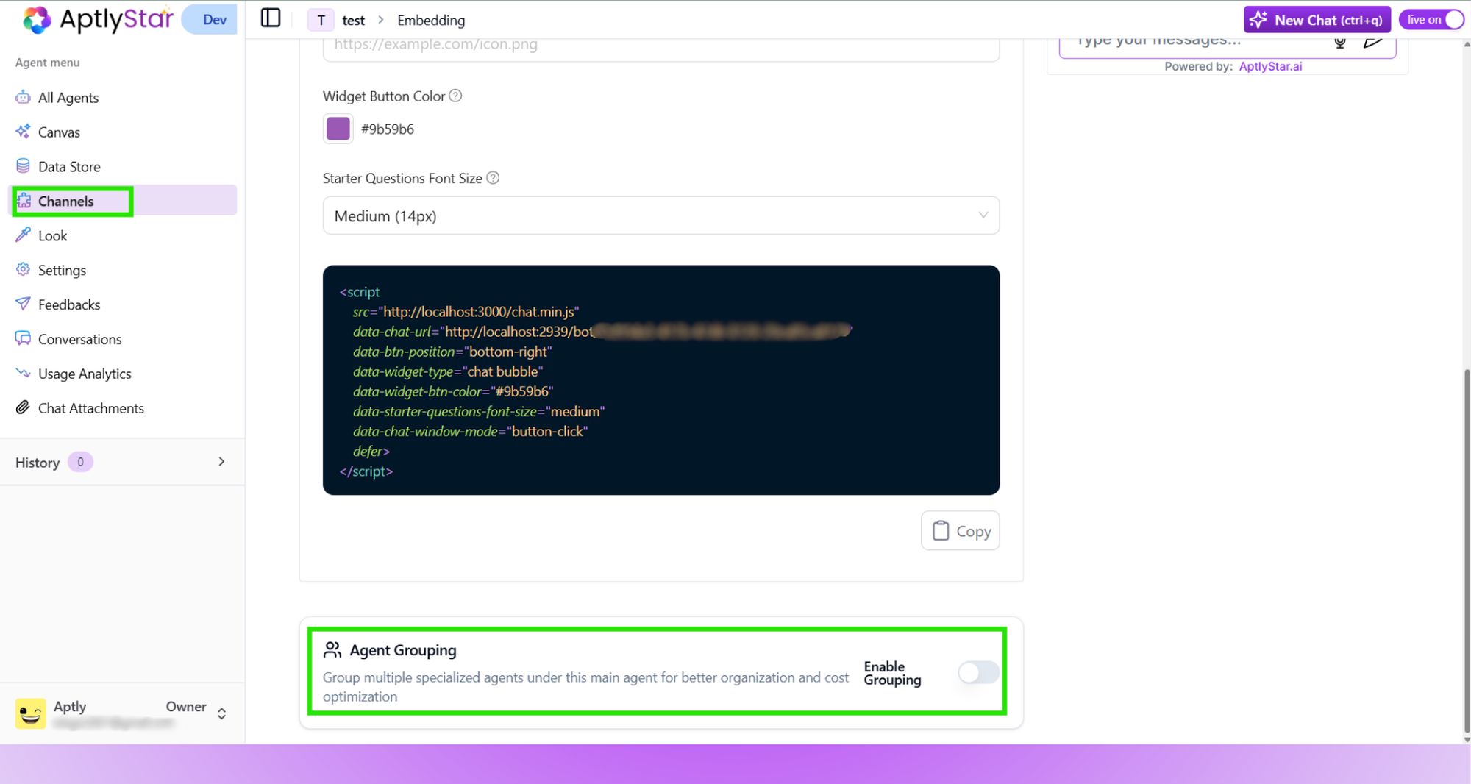Click the data-btn-position bottom-right line

(x=452, y=351)
